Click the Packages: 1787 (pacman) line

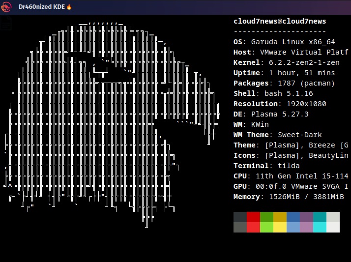tap(284, 83)
